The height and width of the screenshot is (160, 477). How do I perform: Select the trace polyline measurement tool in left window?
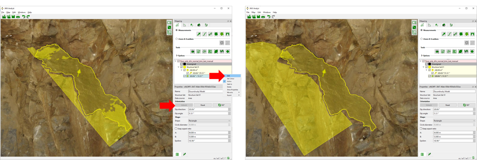204,34
